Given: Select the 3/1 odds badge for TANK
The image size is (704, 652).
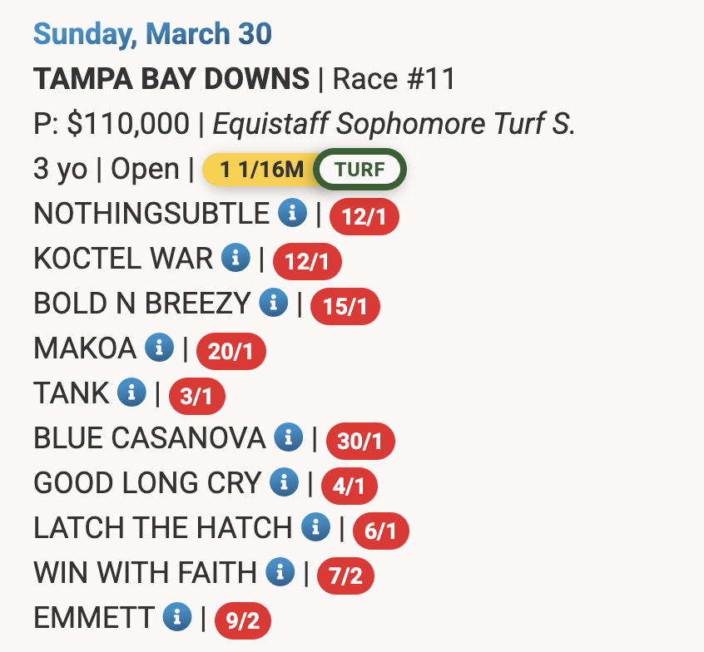Looking at the screenshot, I should (x=196, y=397).
